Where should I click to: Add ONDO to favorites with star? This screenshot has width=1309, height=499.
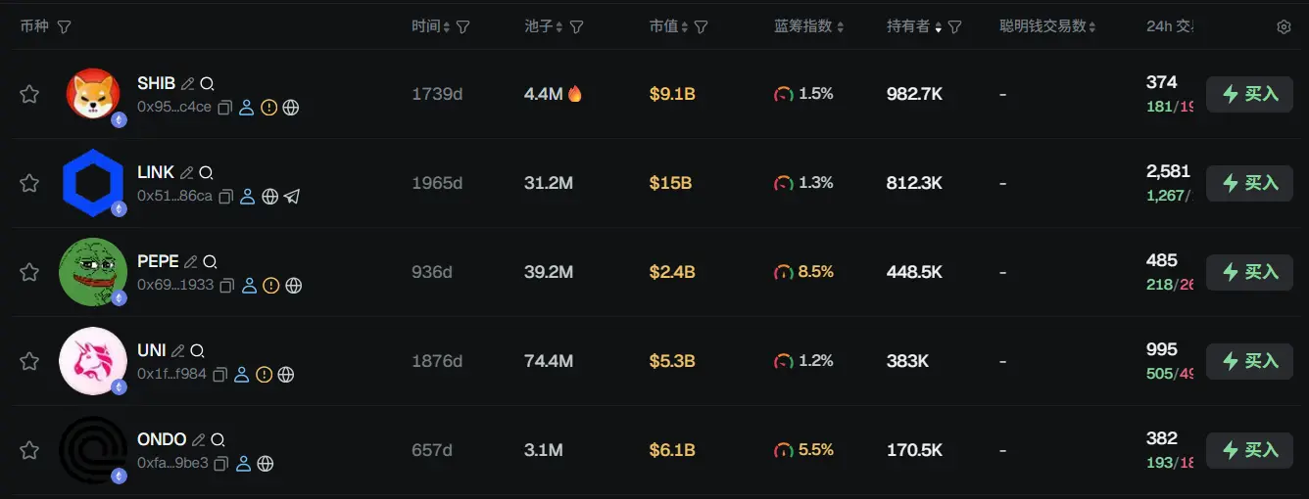[x=29, y=450]
